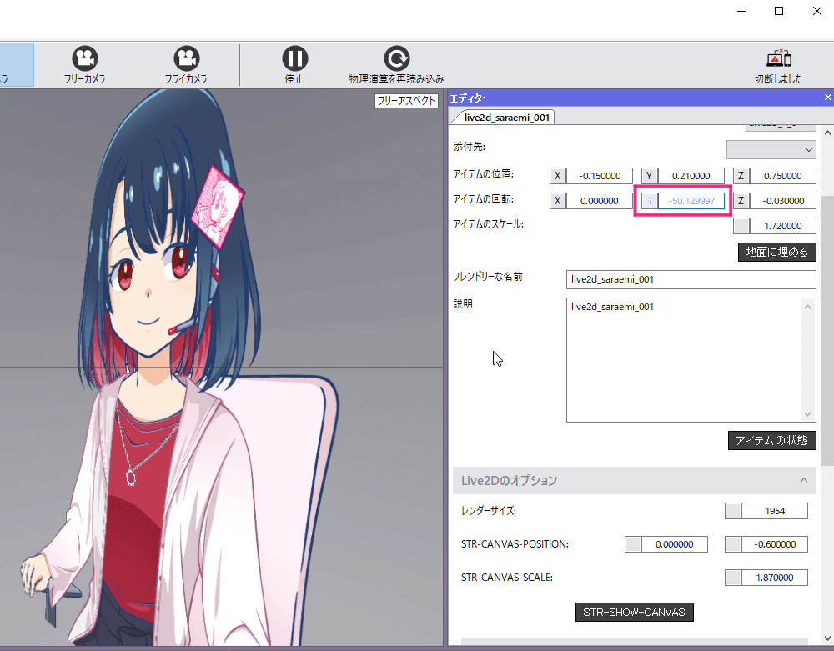Image resolution: width=834 pixels, height=651 pixels.
Task: Edit the STR-CANVAS-POSITION value 0.000000
Action: [x=675, y=544]
